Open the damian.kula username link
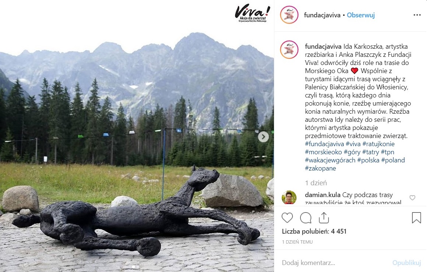427x272 pixels. 322,195
